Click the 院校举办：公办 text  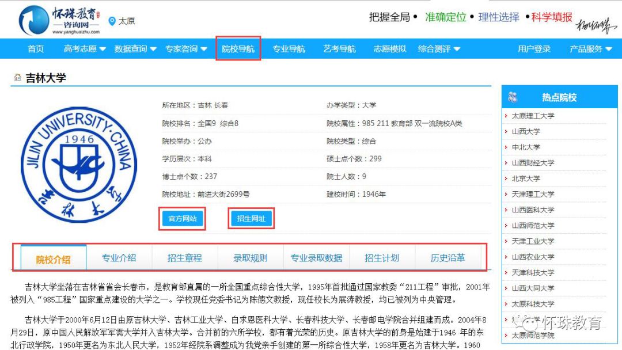[x=187, y=141]
